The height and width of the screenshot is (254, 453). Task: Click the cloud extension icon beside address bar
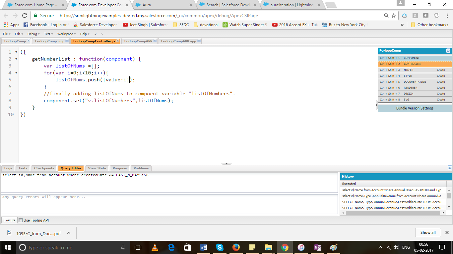[405, 15]
